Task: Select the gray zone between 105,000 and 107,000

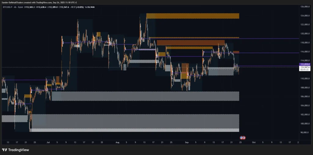Action: (x=145, y=96)
